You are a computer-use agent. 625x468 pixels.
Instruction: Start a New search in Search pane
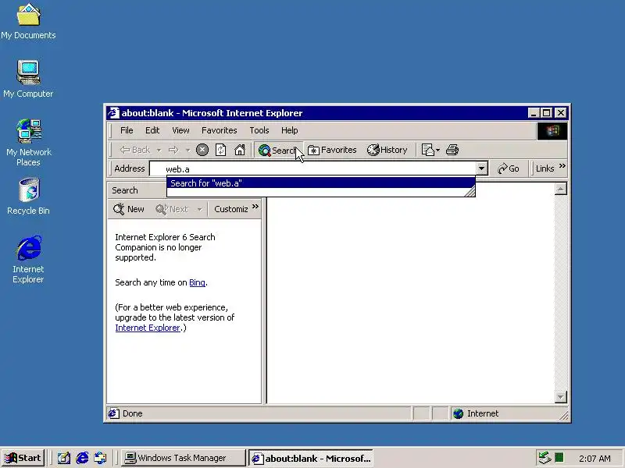click(x=128, y=209)
